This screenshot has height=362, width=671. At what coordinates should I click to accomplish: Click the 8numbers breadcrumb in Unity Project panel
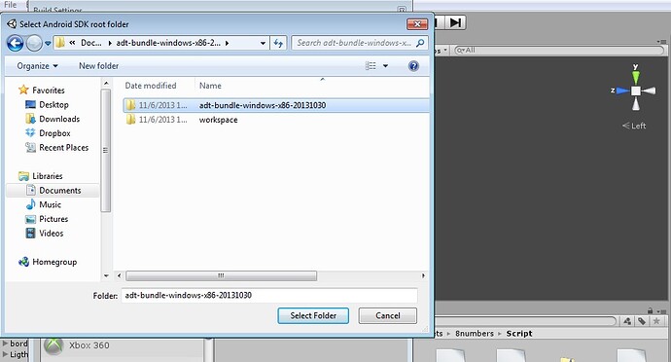(x=475, y=334)
